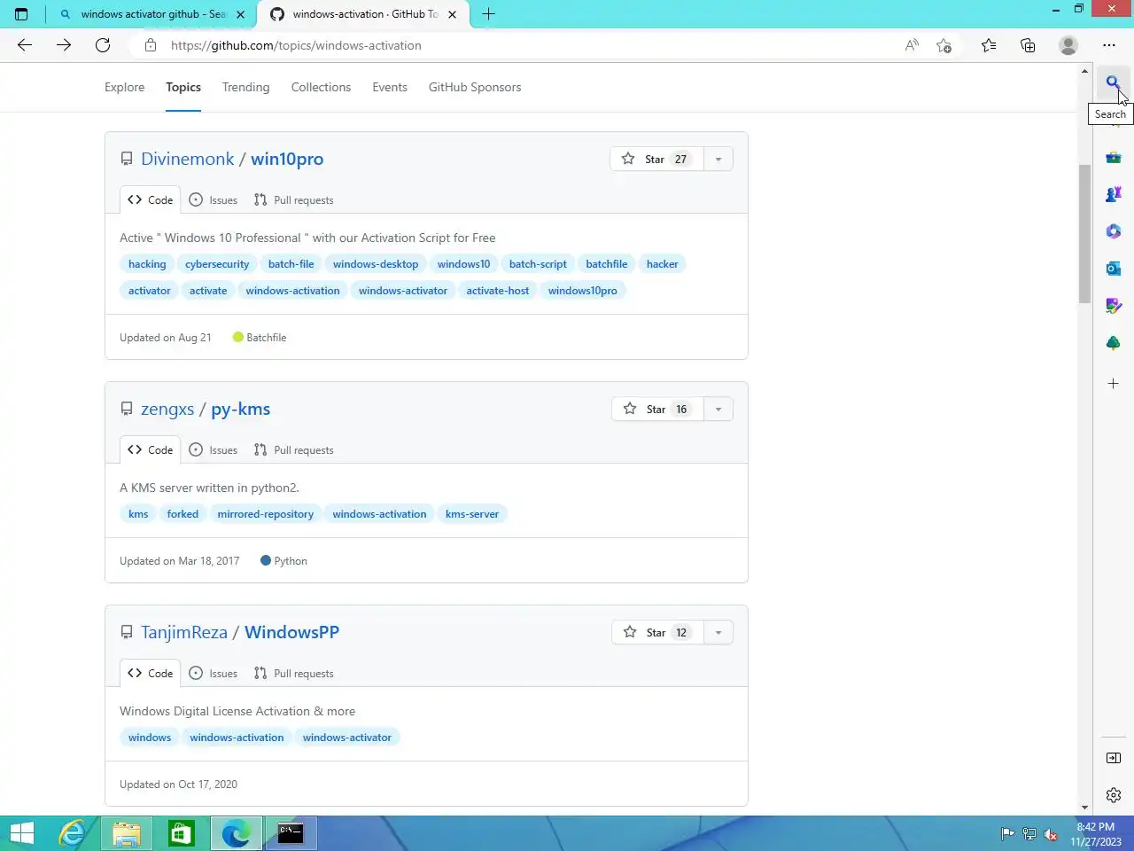Open a new browser tab
This screenshot has height=851, width=1134.
(488, 14)
